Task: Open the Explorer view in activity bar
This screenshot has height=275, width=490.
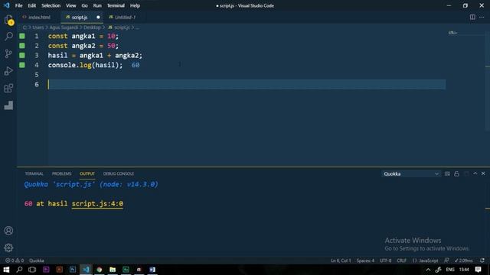Action: coord(8,20)
